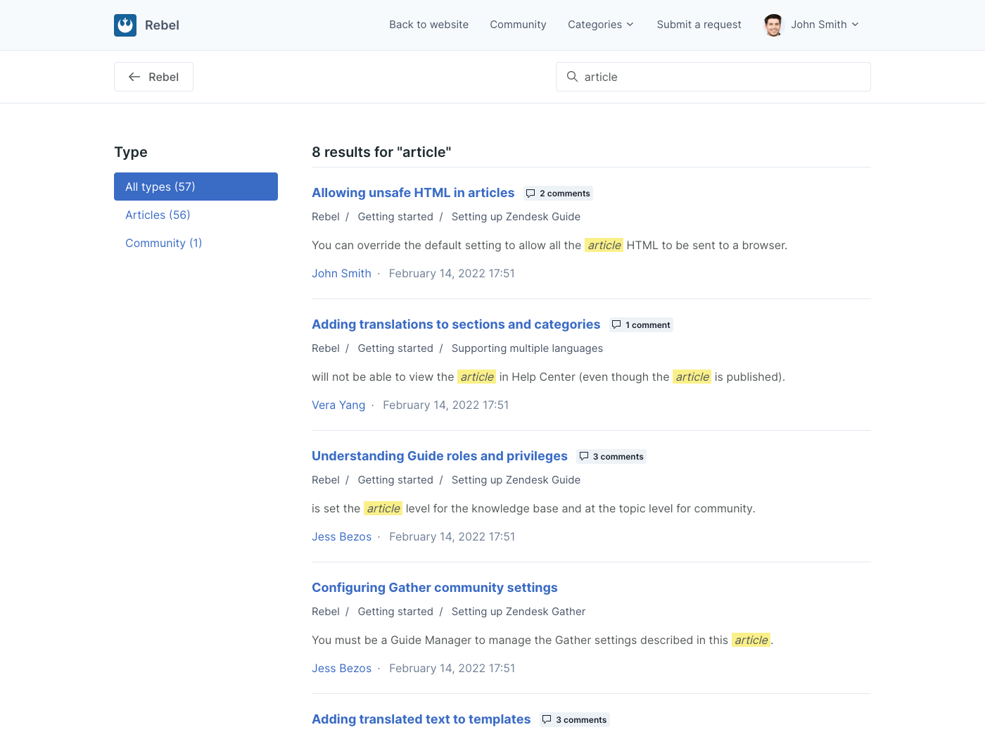Image resolution: width=985 pixels, height=732 pixels.
Task: Open Configuring Gather community settings article
Action: (434, 588)
